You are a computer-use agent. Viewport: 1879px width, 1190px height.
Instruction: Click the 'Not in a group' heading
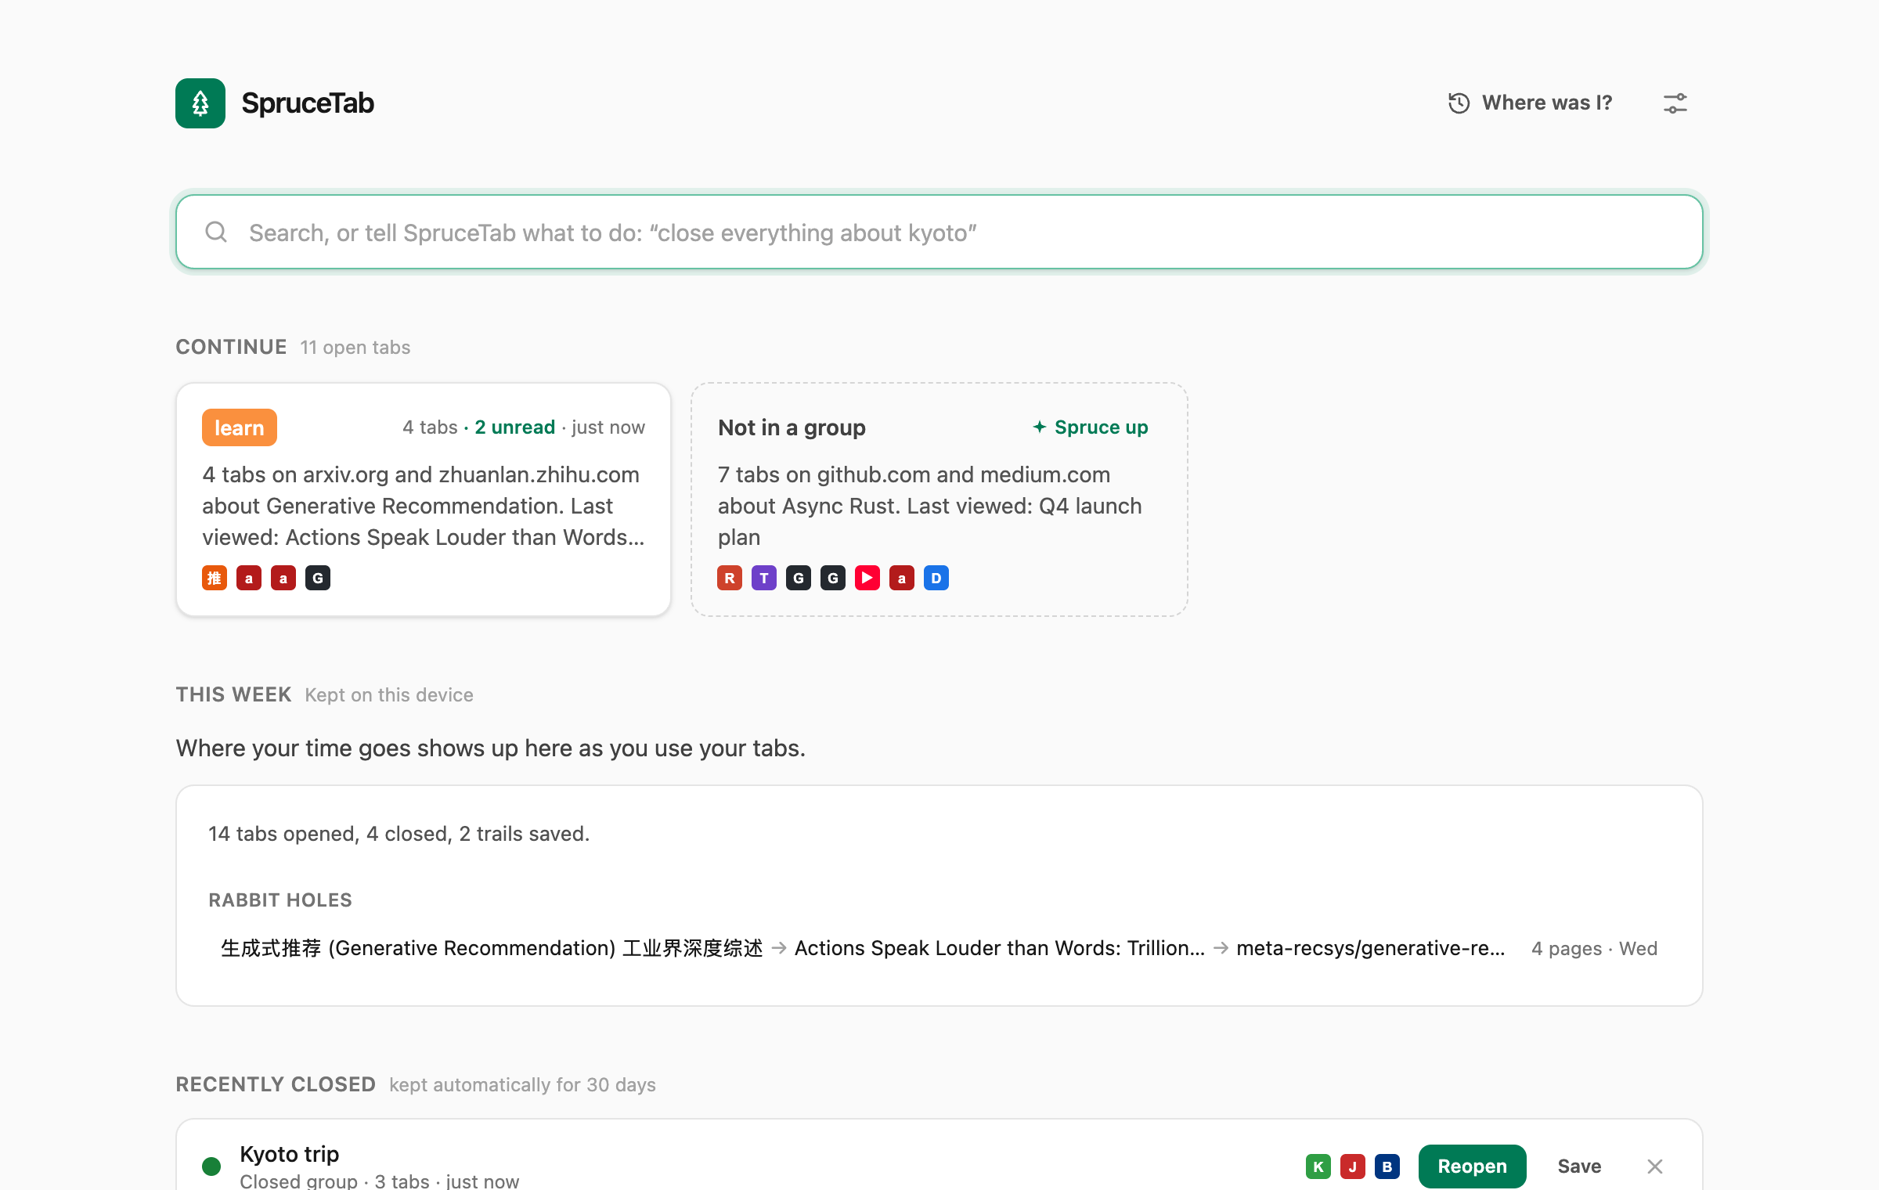(792, 427)
